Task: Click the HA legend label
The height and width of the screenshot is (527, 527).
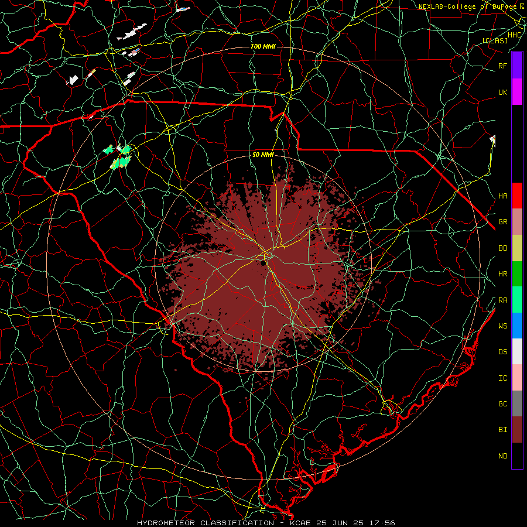Action: [x=503, y=196]
